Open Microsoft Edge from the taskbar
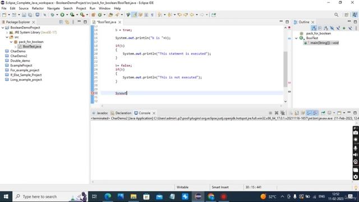Screen dimensions: 359x202 pyautogui.click(x=108, y=196)
